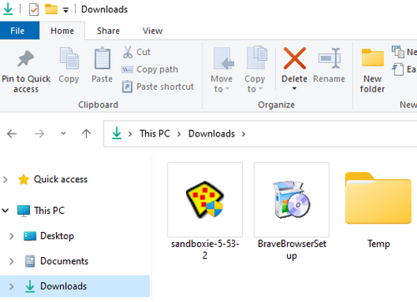Click the red Delete icon
Viewport: 417px width, 302px height.
pyautogui.click(x=294, y=58)
